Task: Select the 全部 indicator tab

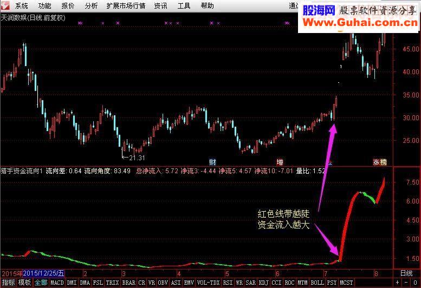Action: 41,283
